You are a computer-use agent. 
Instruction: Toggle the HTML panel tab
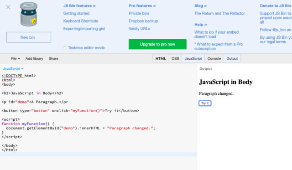click(x=161, y=59)
